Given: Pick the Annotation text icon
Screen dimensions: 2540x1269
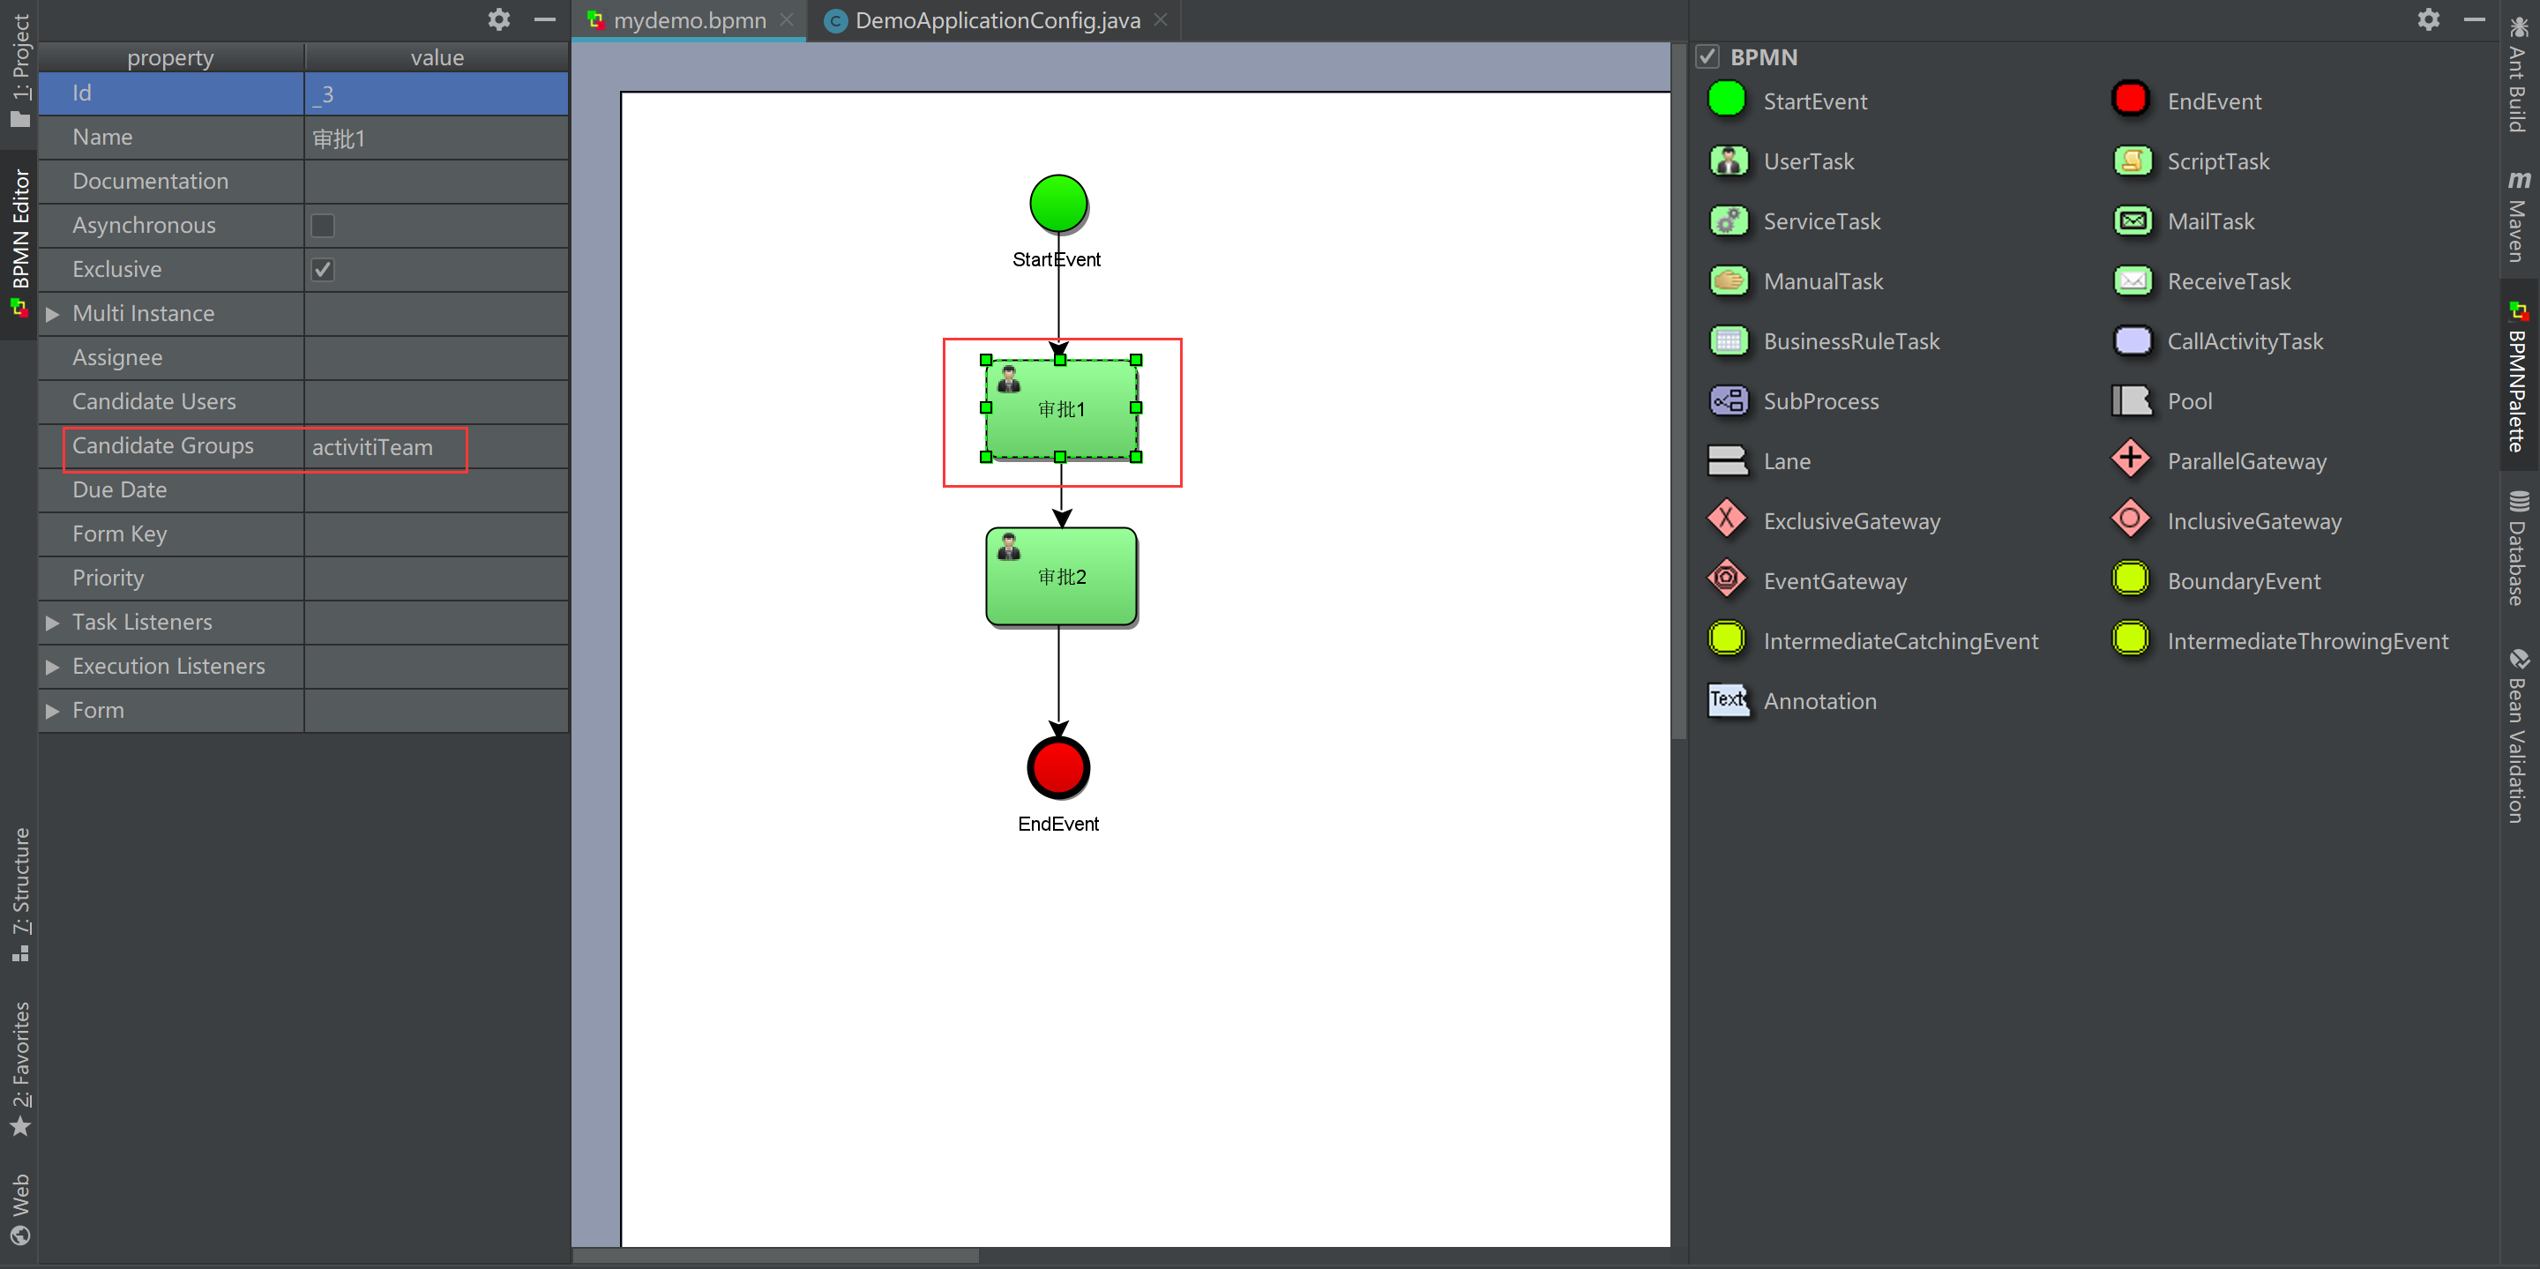Looking at the screenshot, I should 1728,700.
